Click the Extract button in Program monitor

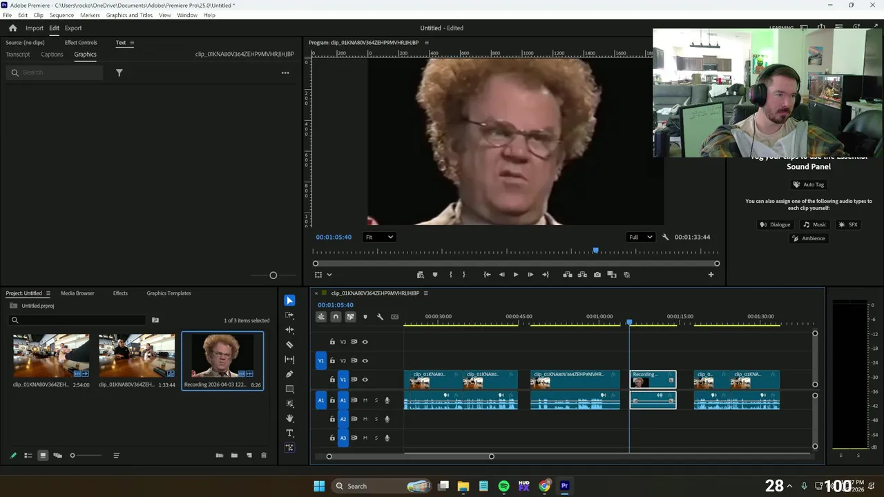tap(582, 275)
